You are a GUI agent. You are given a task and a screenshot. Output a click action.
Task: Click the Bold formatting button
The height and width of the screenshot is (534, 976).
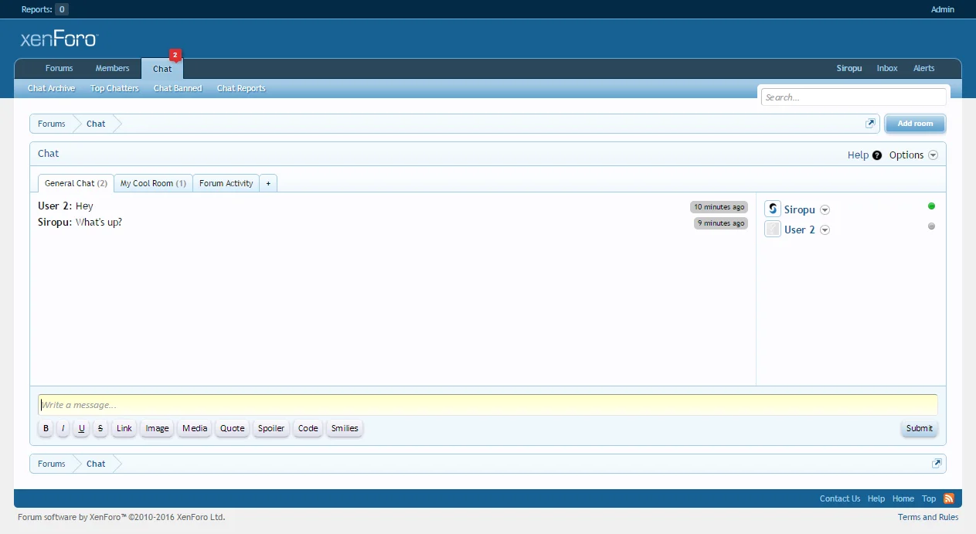(46, 428)
